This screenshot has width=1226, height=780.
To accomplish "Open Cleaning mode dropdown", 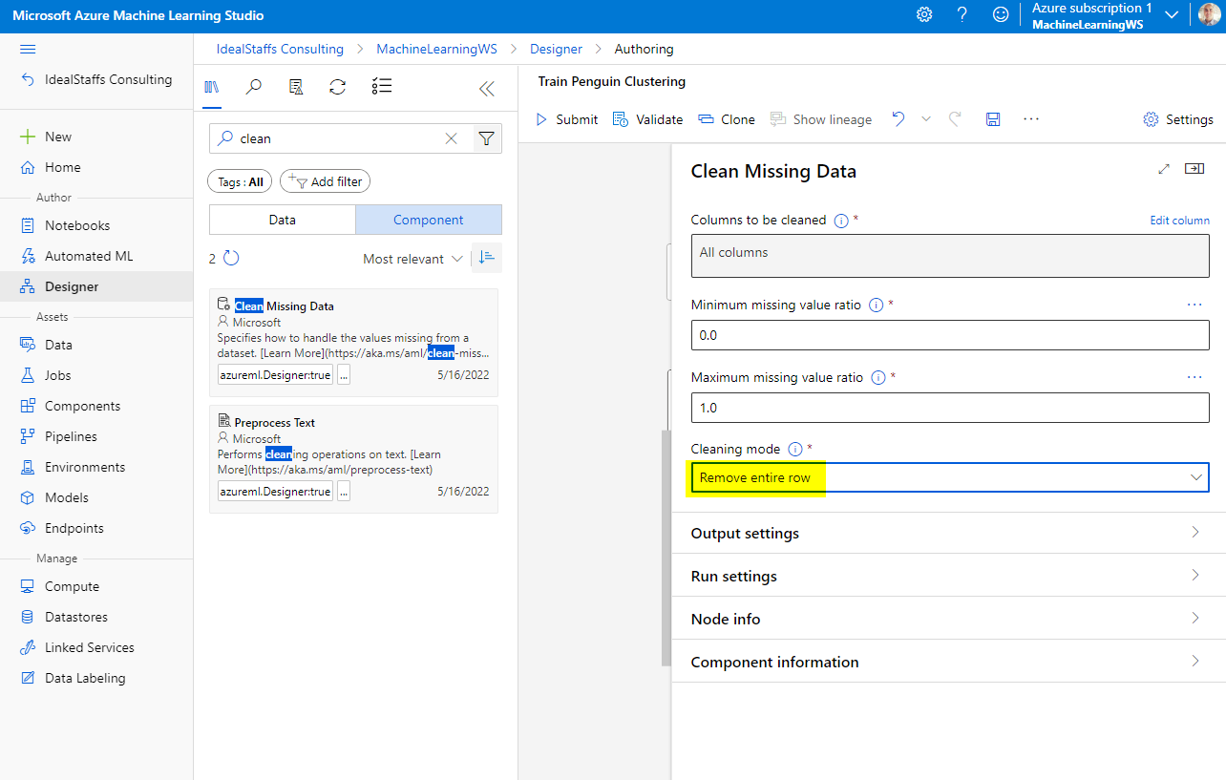I will click(949, 477).
